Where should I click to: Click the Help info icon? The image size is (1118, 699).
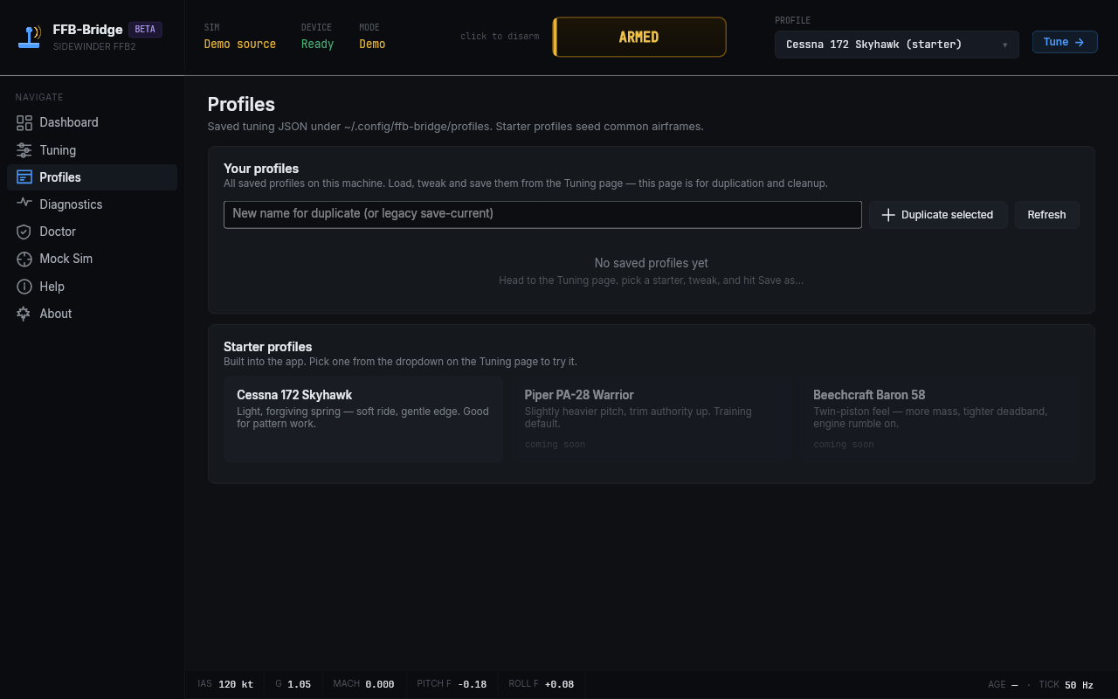click(x=24, y=287)
